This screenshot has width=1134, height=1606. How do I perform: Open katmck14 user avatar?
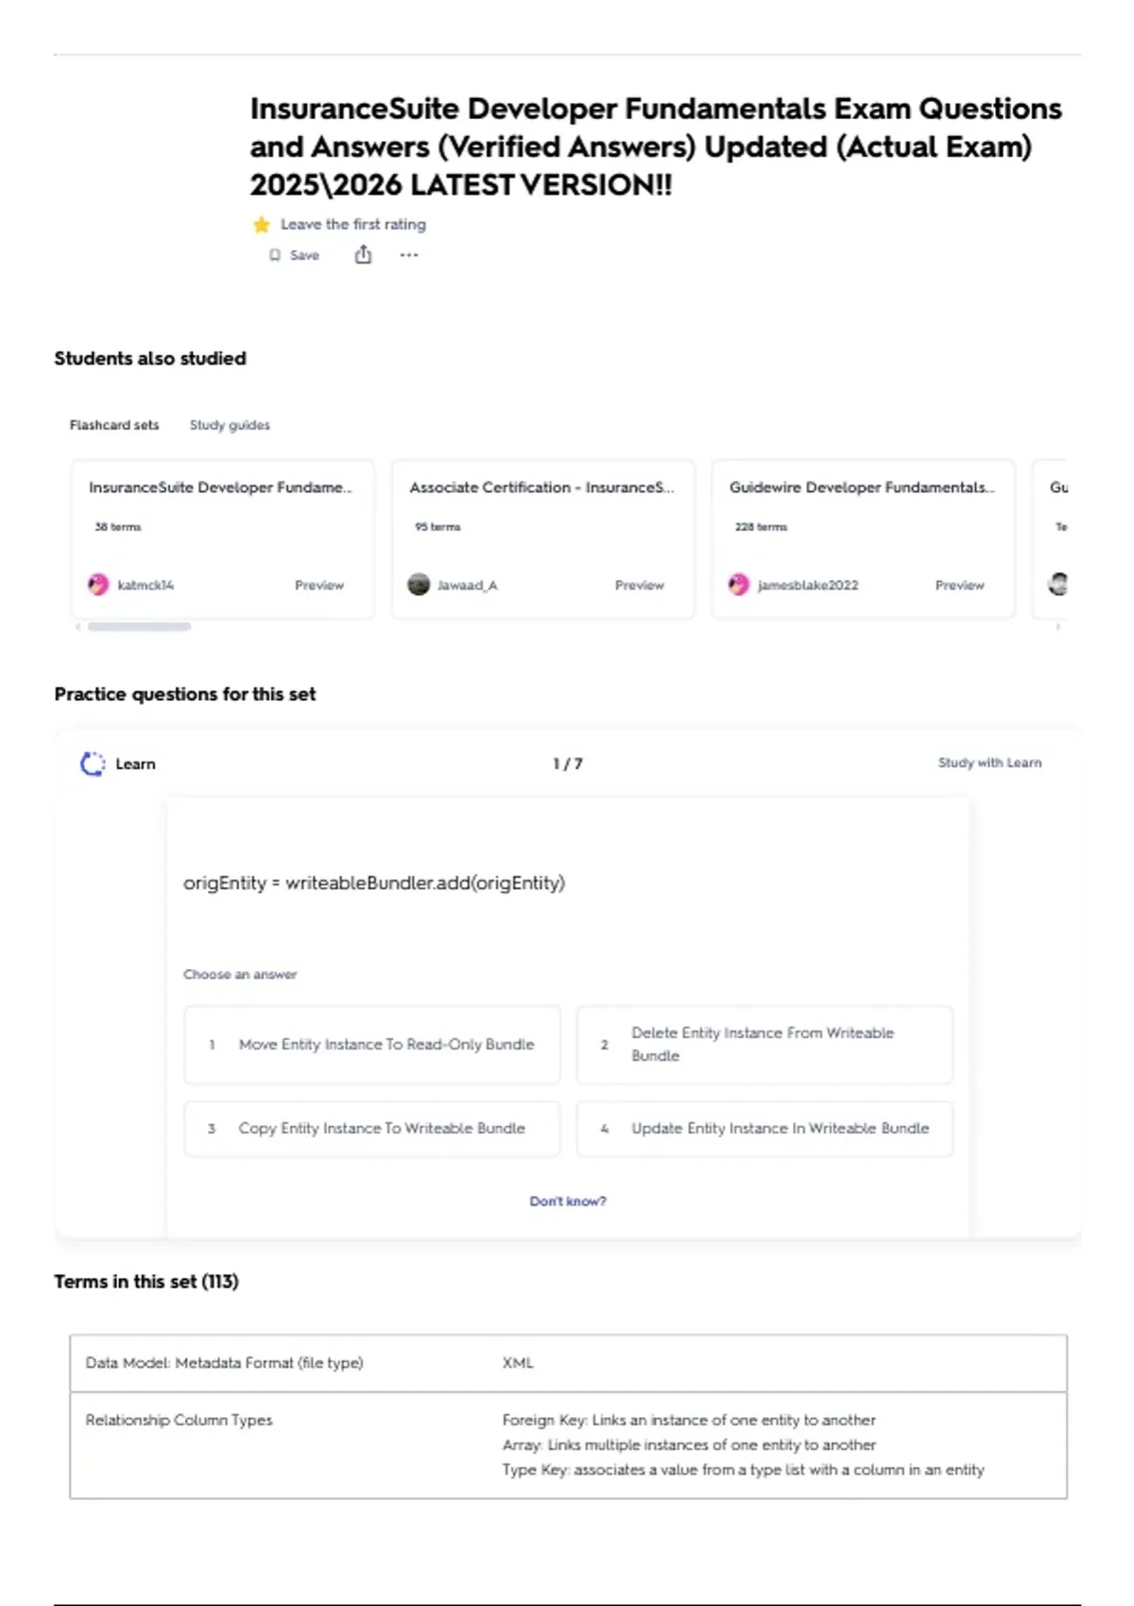coord(98,585)
